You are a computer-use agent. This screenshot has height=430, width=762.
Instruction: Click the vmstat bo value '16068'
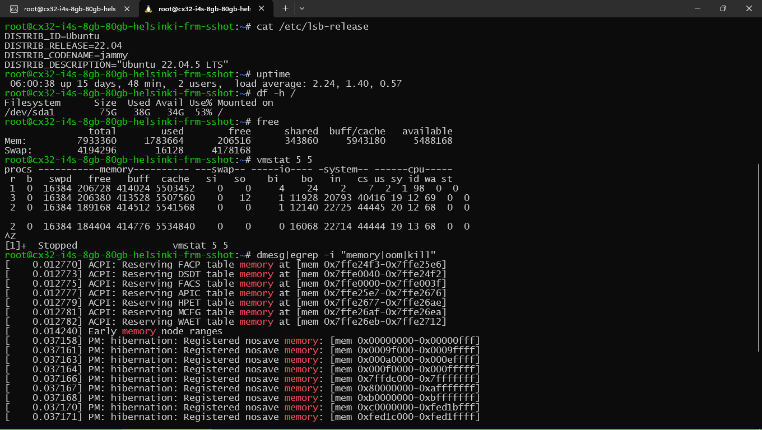(x=304, y=226)
